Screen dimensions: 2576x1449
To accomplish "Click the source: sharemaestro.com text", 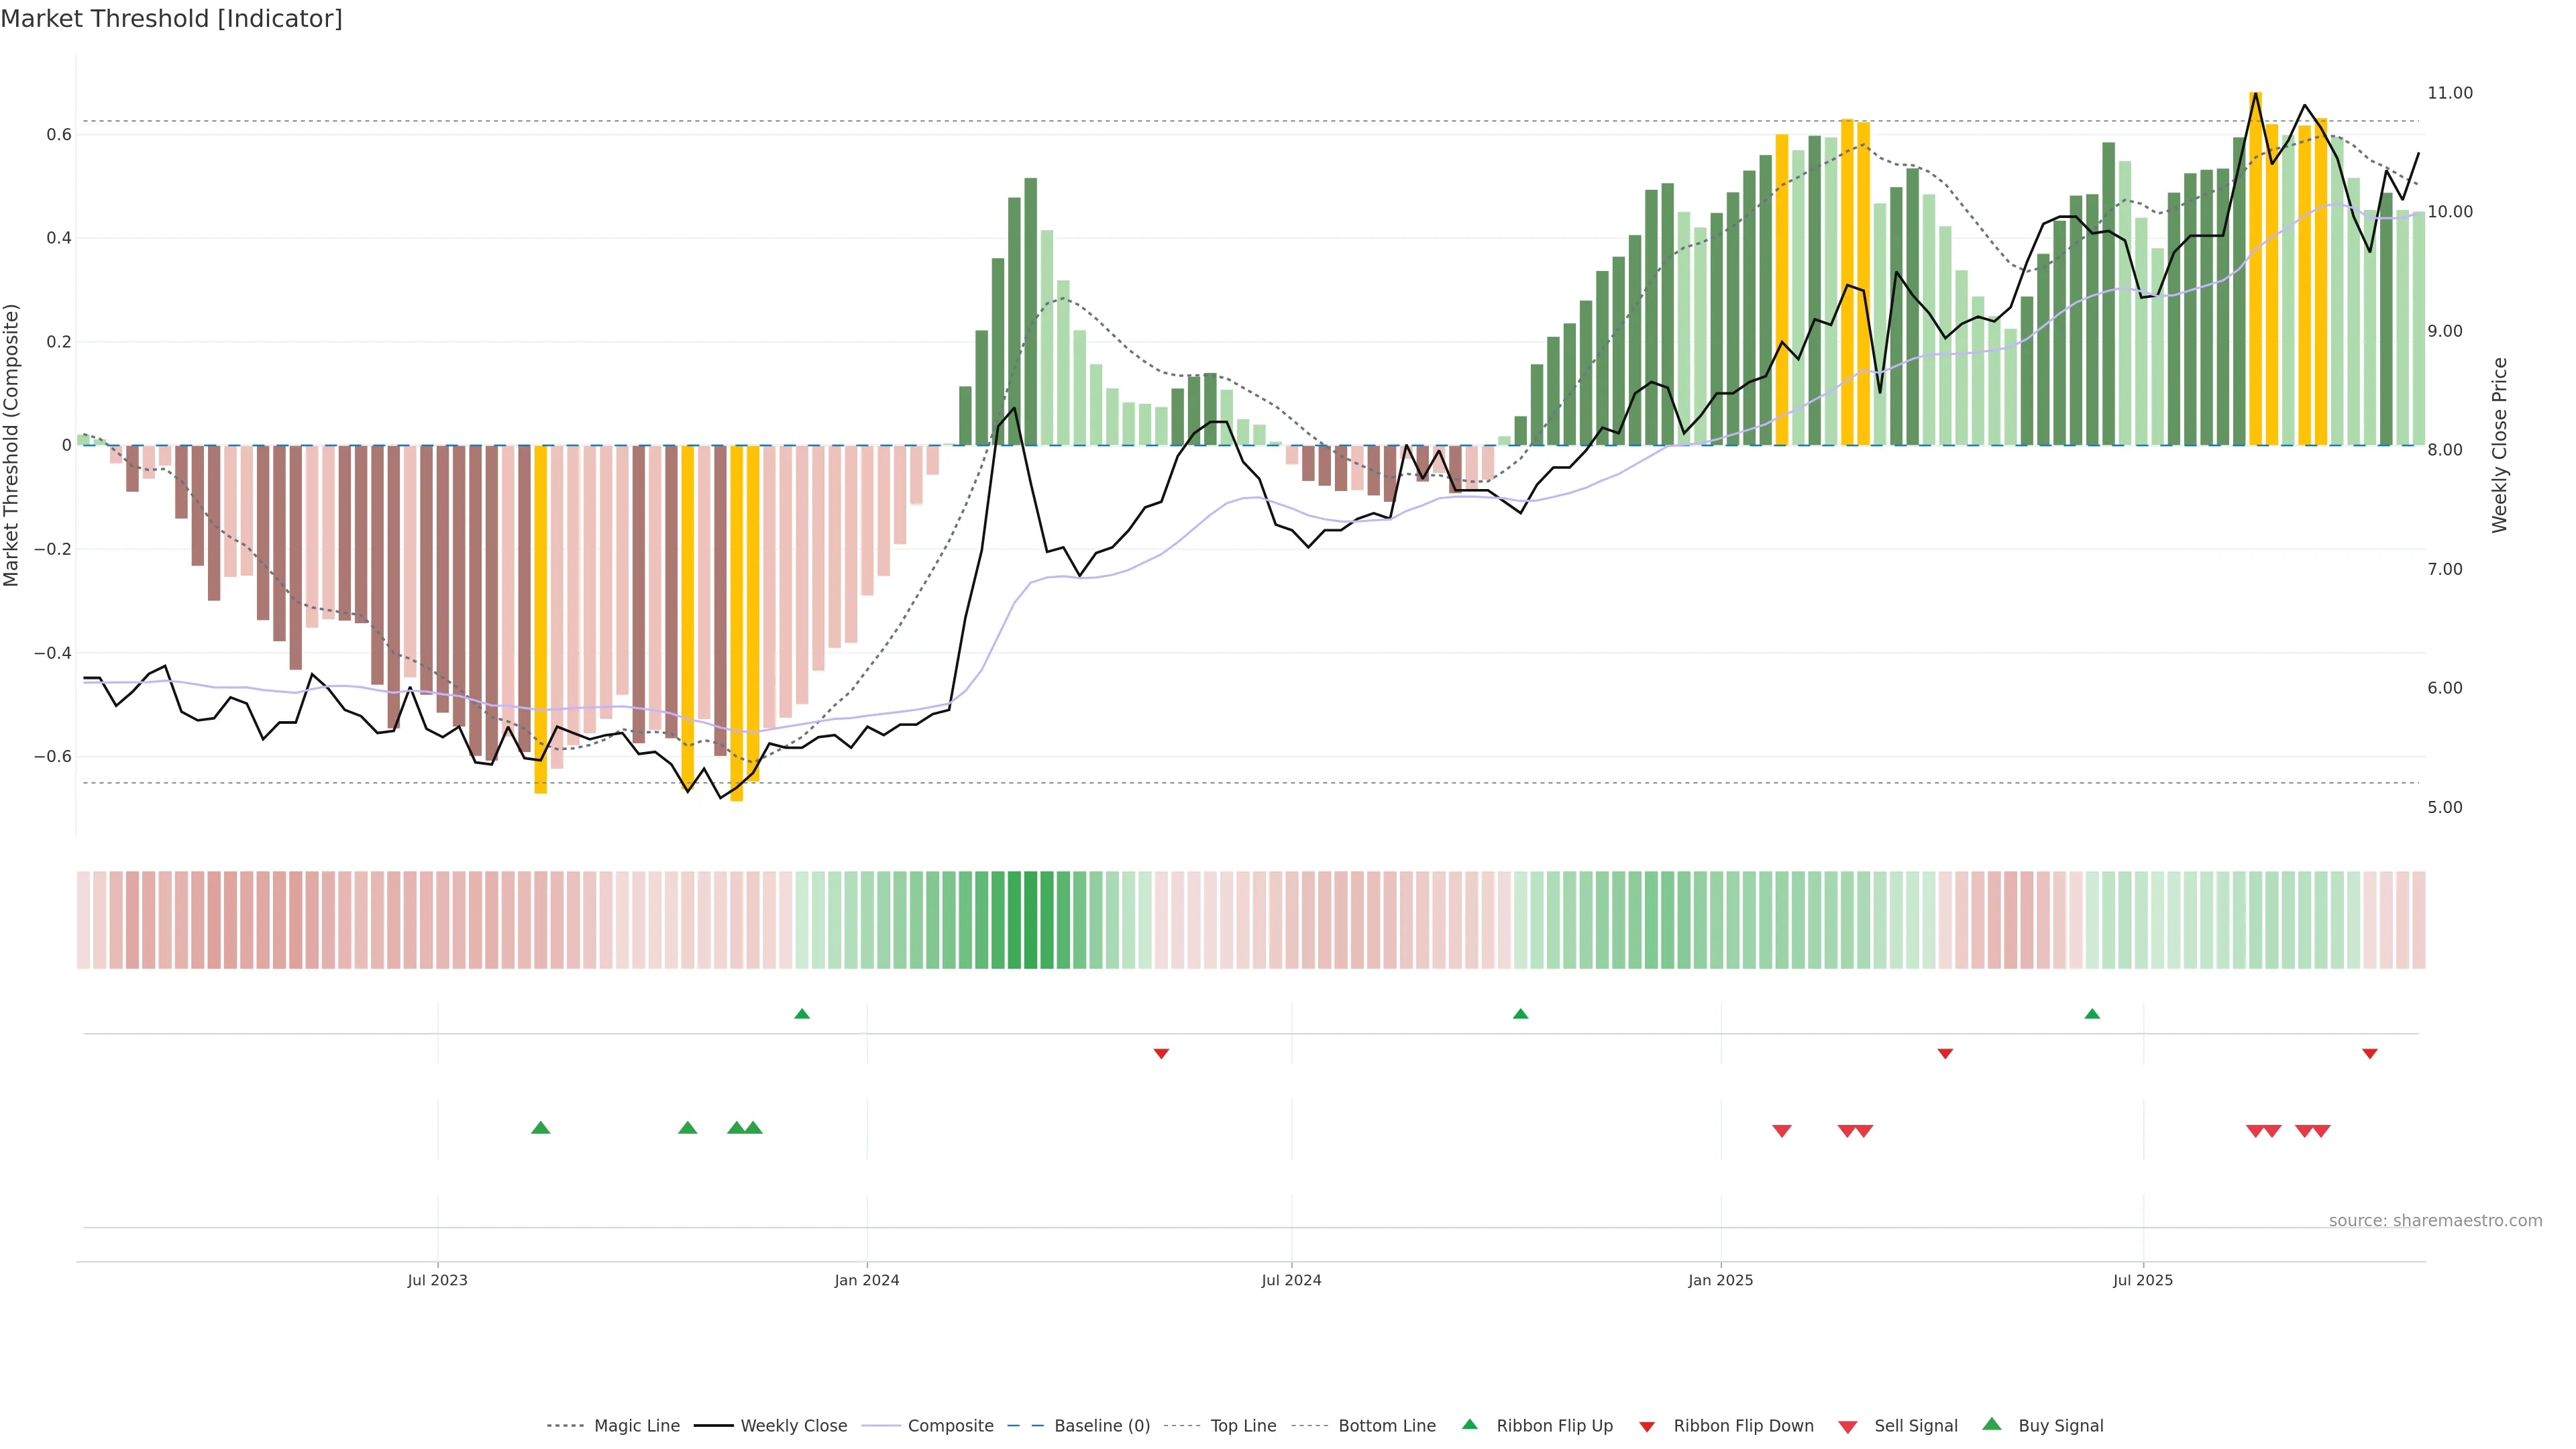I will coord(2435,1221).
